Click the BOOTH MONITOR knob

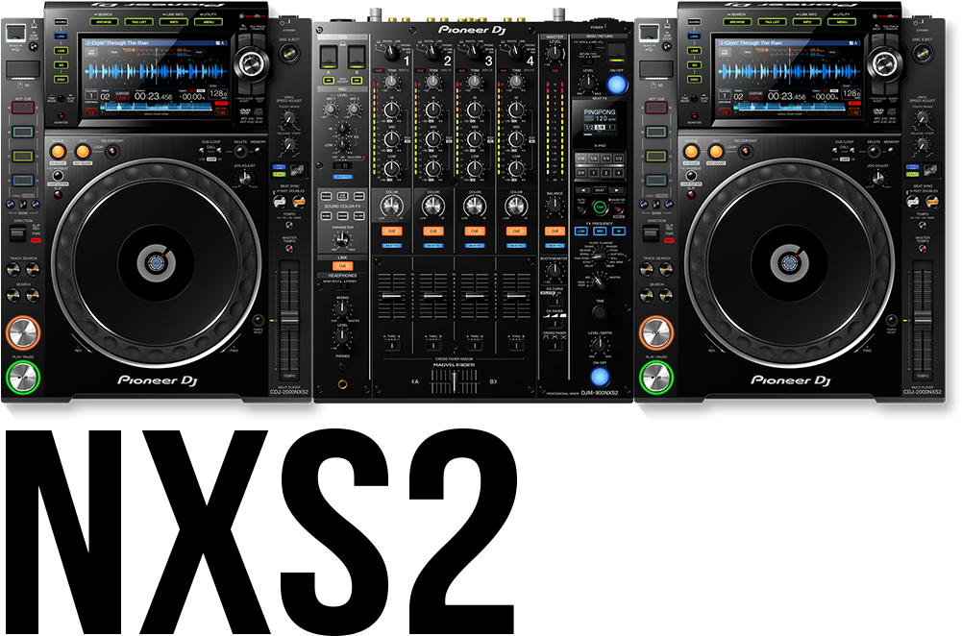(554, 272)
